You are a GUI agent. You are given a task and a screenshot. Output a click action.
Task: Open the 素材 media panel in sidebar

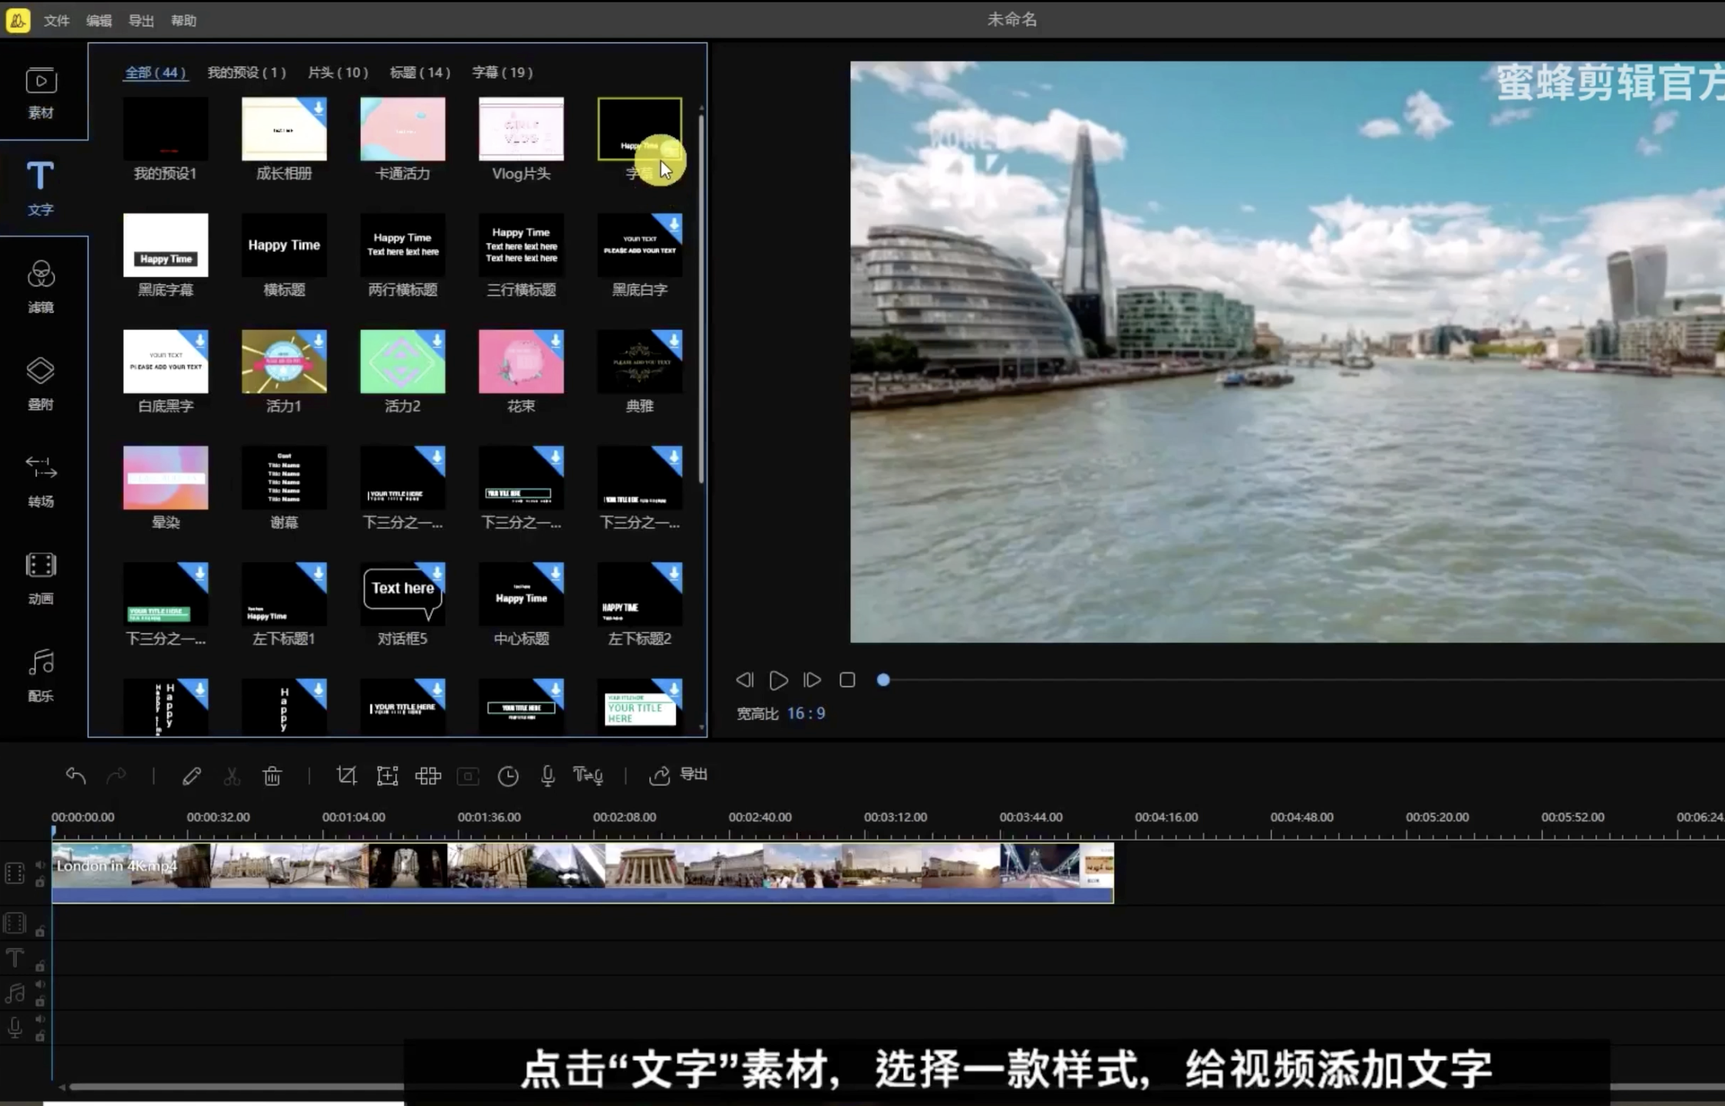click(41, 93)
